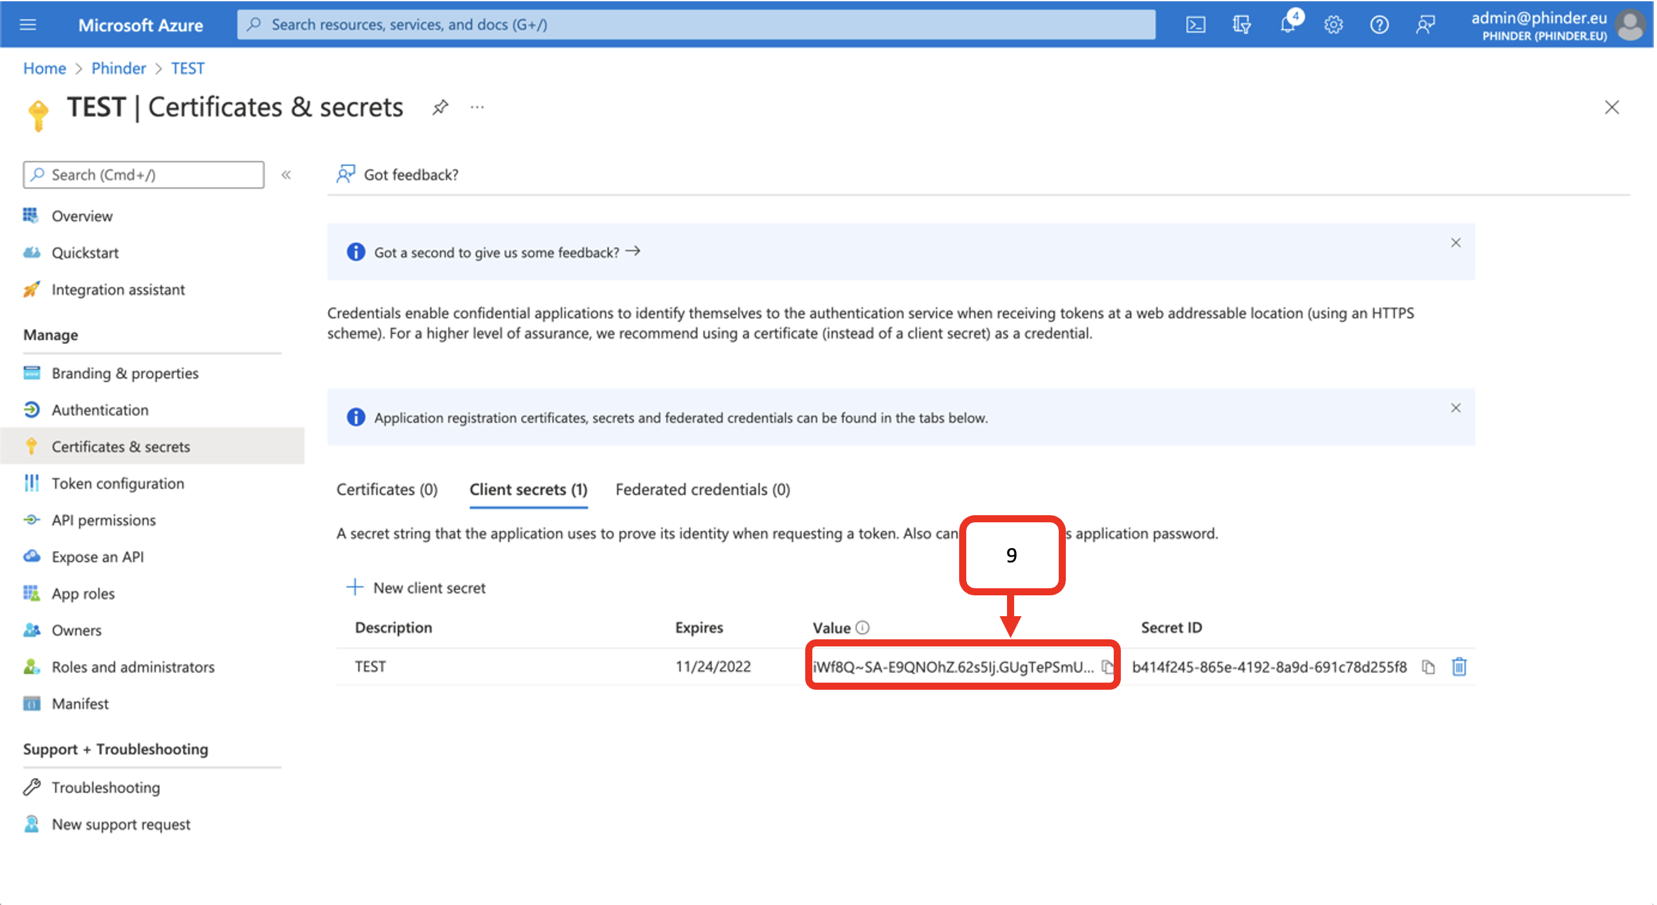Open the more options ellipsis by the title

[x=477, y=107]
